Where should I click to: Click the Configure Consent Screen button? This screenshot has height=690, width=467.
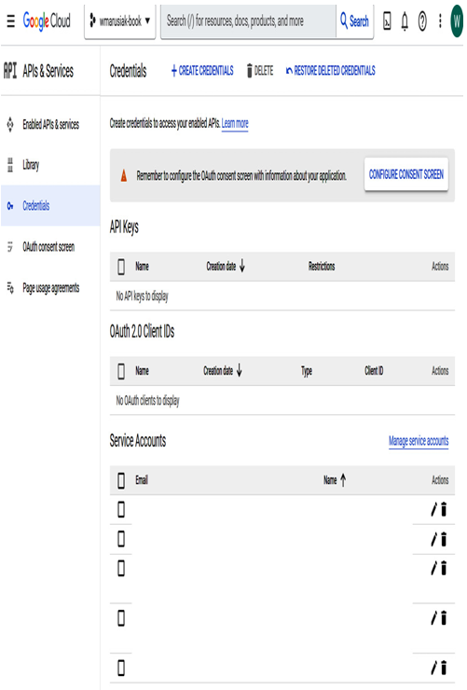406,174
